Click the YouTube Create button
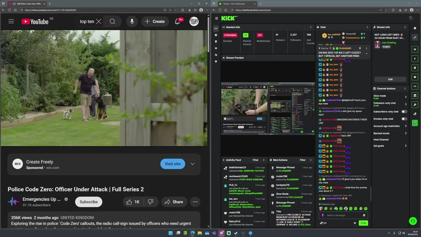The width and height of the screenshot is (421, 237). coord(155,21)
